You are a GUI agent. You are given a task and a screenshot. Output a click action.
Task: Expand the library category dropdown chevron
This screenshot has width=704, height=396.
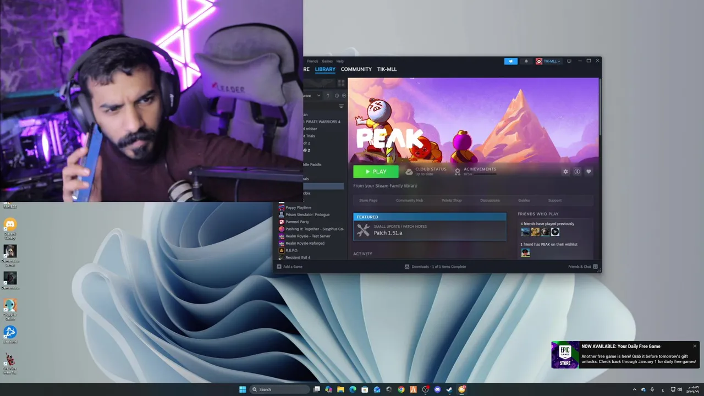pos(318,96)
